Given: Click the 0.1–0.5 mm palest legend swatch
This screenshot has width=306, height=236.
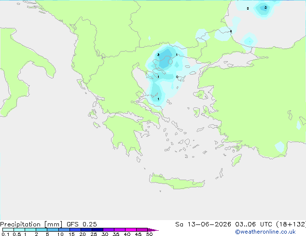Looking at the screenshot, I should [8, 230].
